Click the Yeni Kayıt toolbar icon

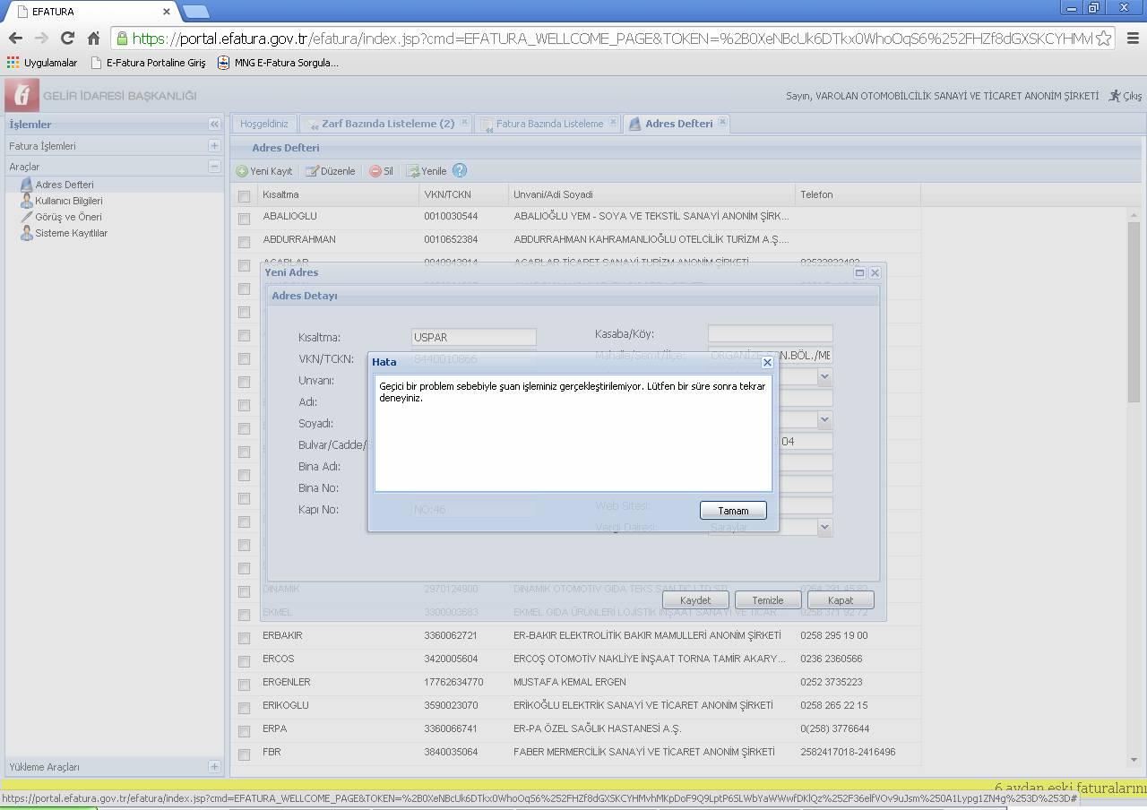(x=242, y=171)
